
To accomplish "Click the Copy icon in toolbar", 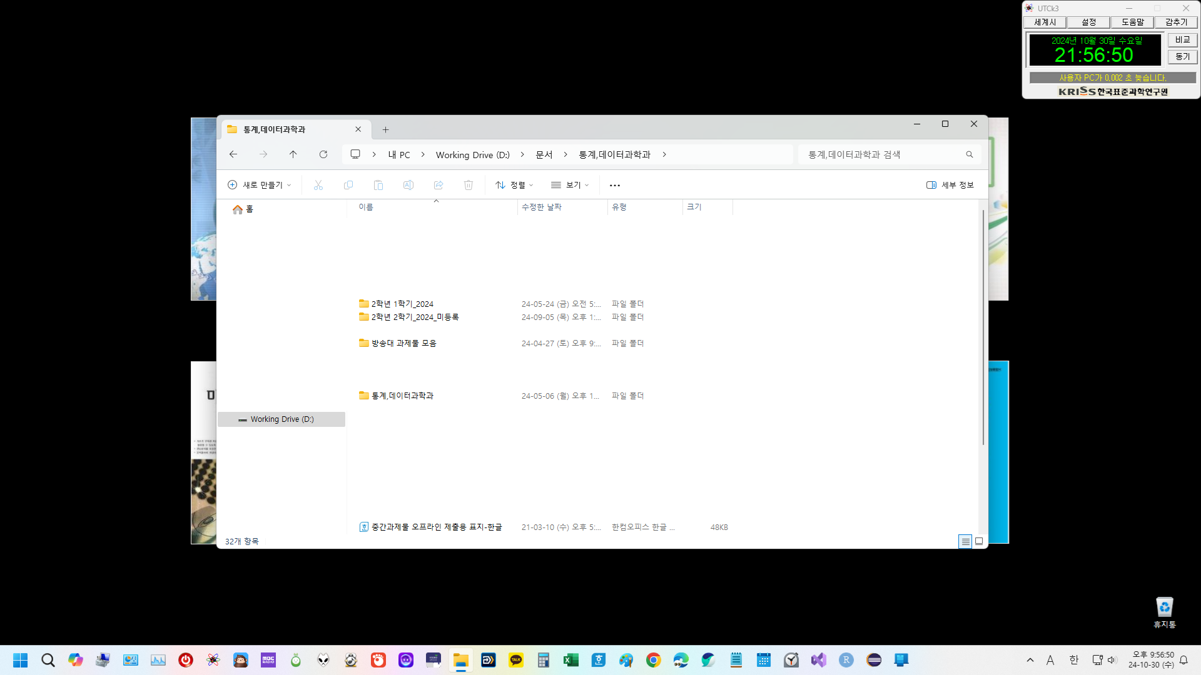I will (348, 185).
